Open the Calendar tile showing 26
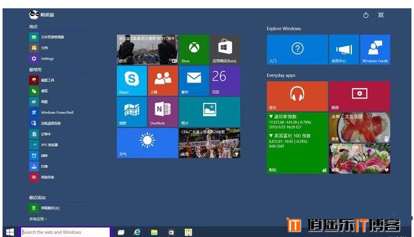The height and width of the screenshot is (237, 414). [x=225, y=80]
